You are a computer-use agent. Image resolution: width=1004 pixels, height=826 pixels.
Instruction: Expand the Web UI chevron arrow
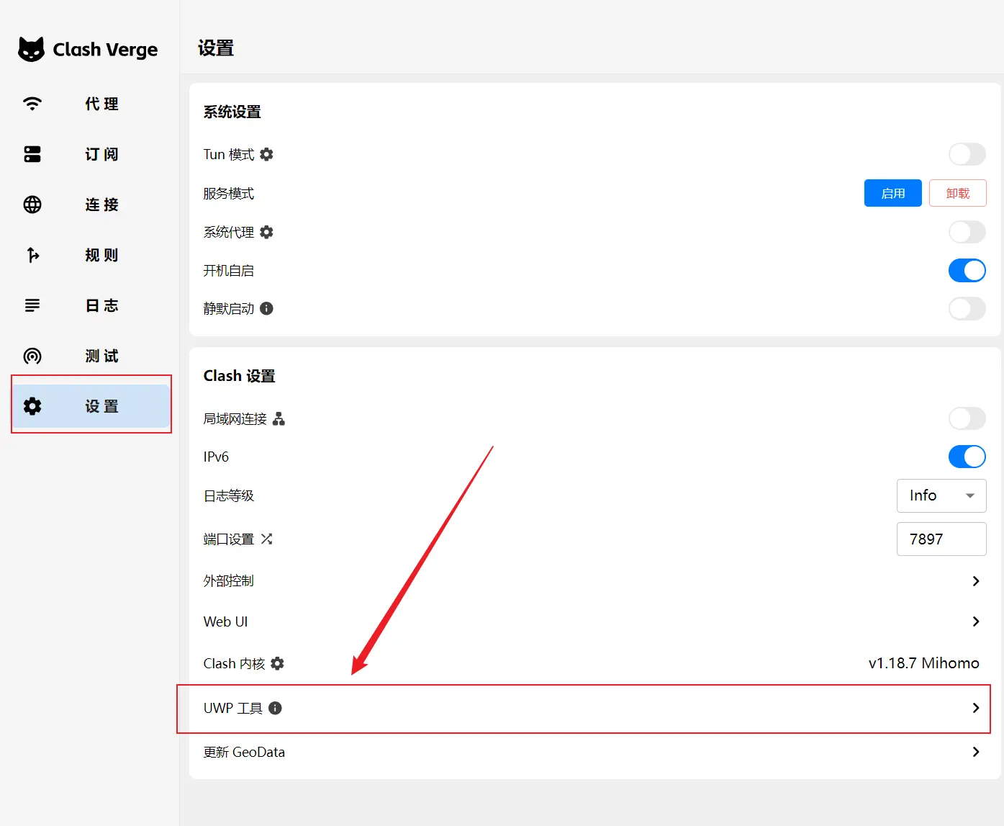[x=975, y=621]
